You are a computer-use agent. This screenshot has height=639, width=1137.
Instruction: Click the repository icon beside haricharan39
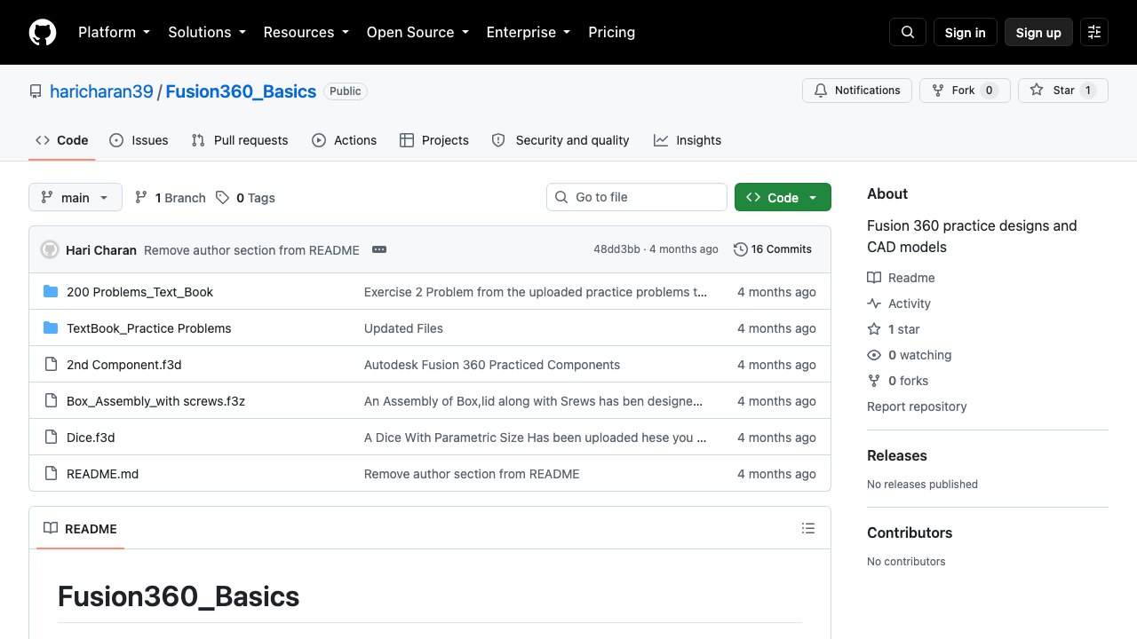pyautogui.click(x=36, y=91)
